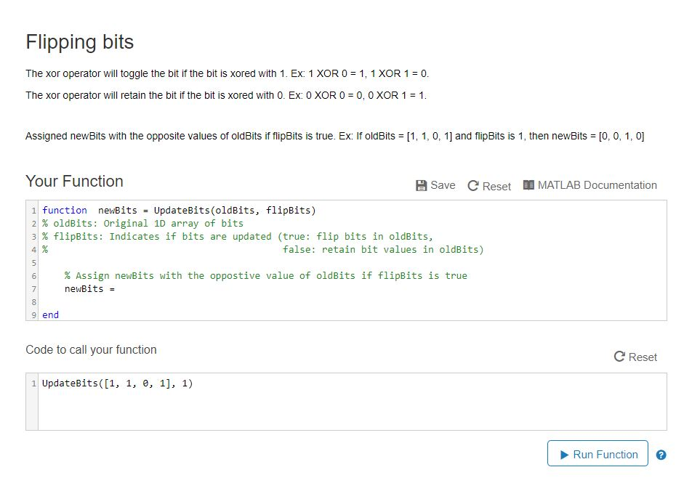
Task: Click the UpdateBits function call line
Action: pos(116,383)
